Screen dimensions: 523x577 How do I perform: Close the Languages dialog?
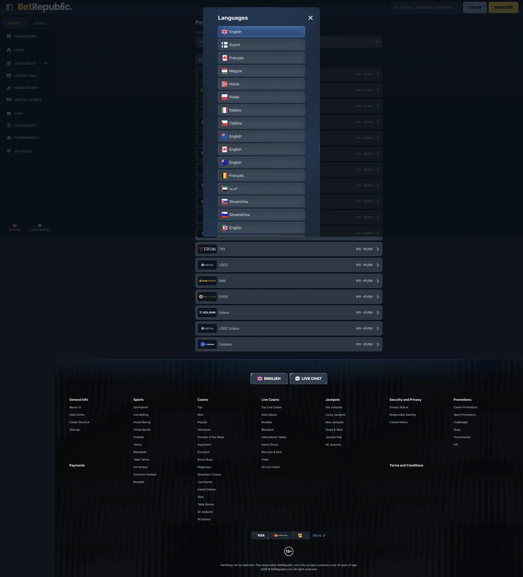coord(310,18)
